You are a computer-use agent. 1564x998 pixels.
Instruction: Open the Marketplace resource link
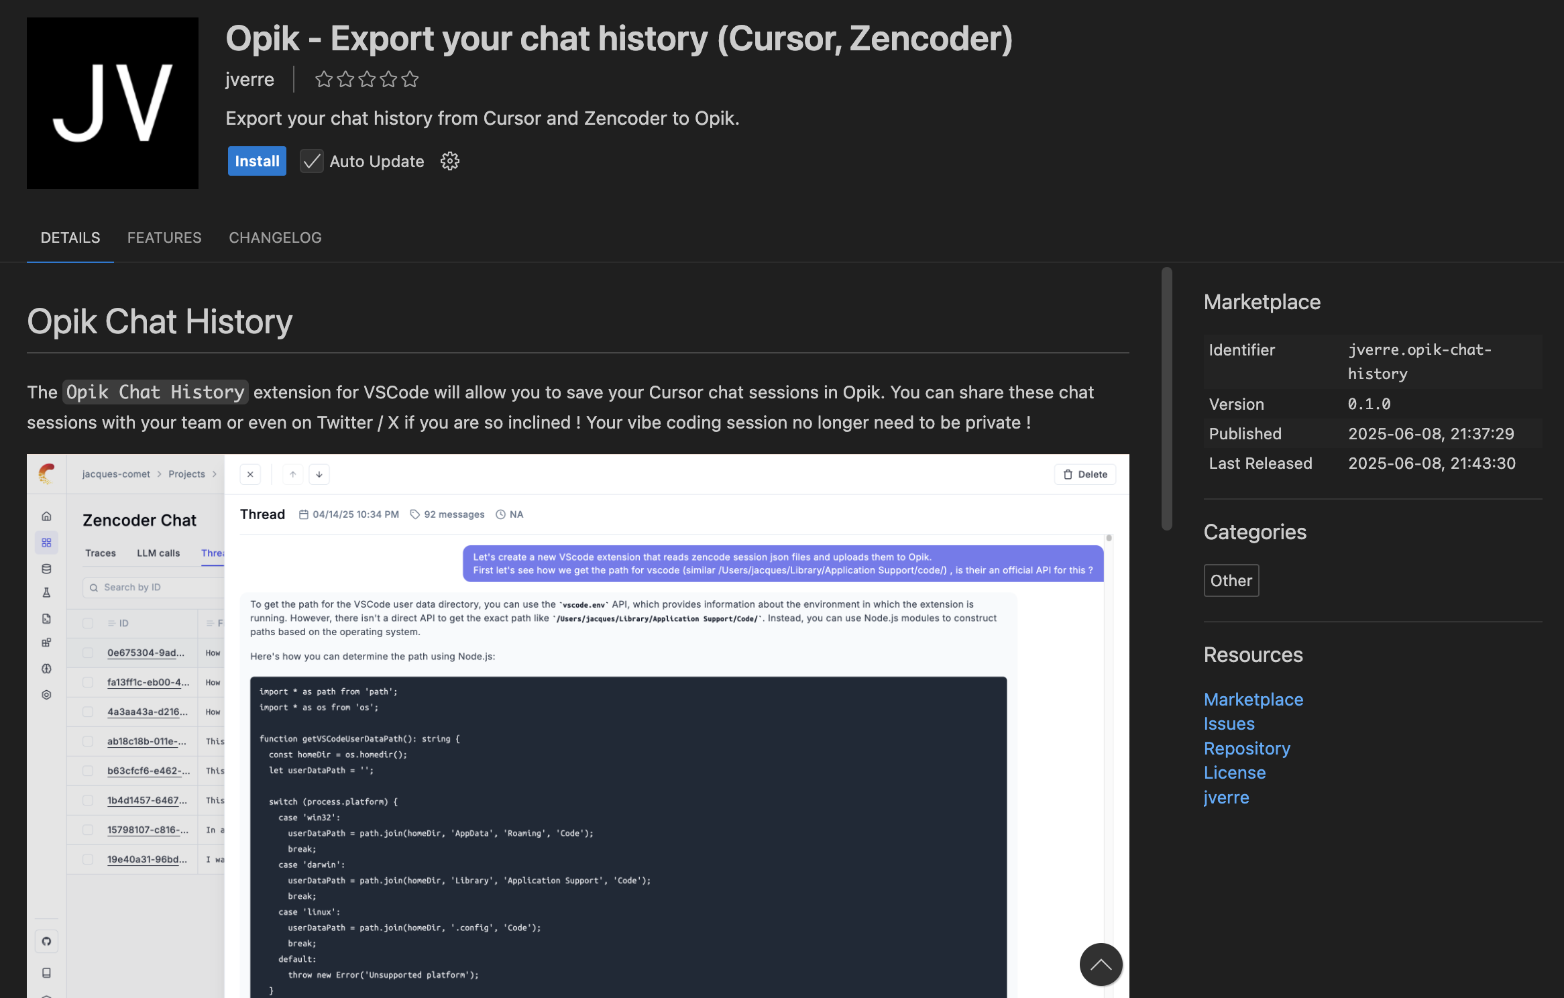coord(1253,700)
